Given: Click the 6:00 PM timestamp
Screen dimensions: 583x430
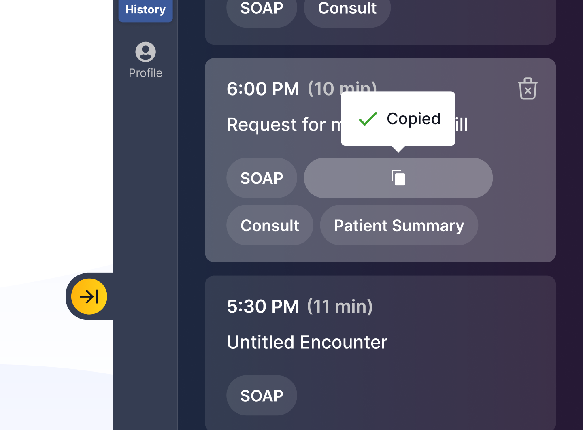Looking at the screenshot, I should click(263, 89).
